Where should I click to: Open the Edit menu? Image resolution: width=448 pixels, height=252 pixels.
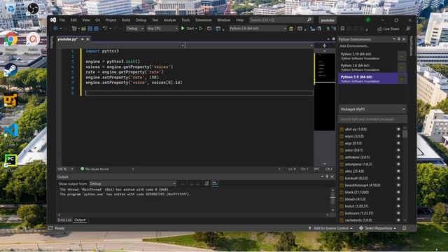[73, 20]
